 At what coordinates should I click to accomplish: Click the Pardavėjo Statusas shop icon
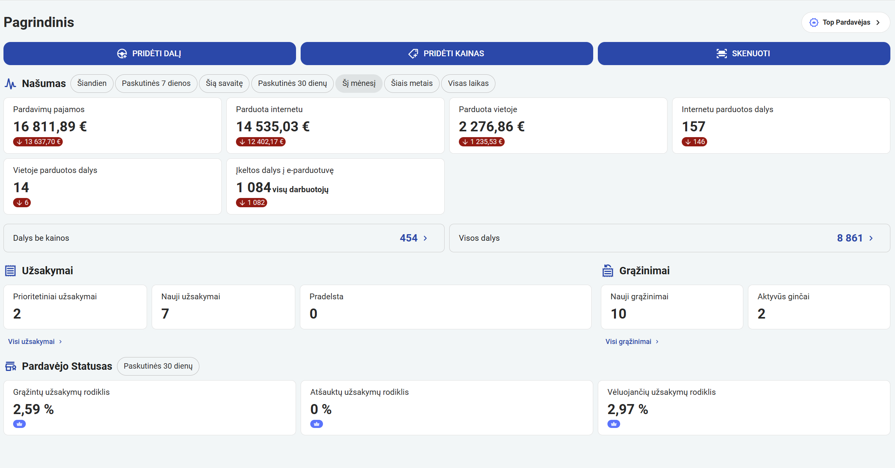pos(10,366)
